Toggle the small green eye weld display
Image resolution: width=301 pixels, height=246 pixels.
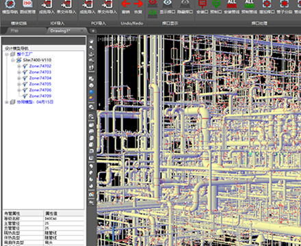[153, 13]
